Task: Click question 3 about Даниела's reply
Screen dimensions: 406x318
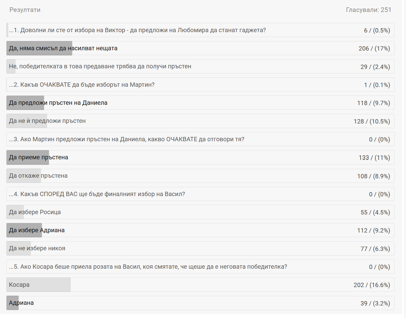Action: pyautogui.click(x=127, y=139)
